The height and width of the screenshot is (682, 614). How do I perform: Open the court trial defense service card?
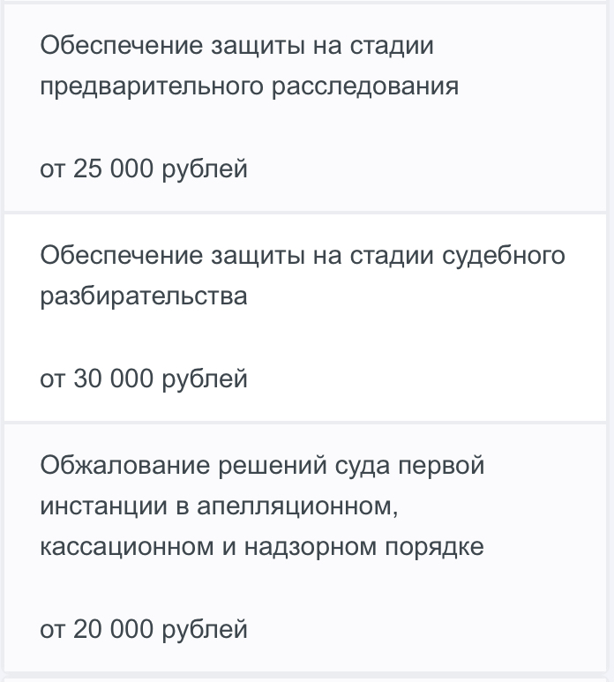pos(305,318)
